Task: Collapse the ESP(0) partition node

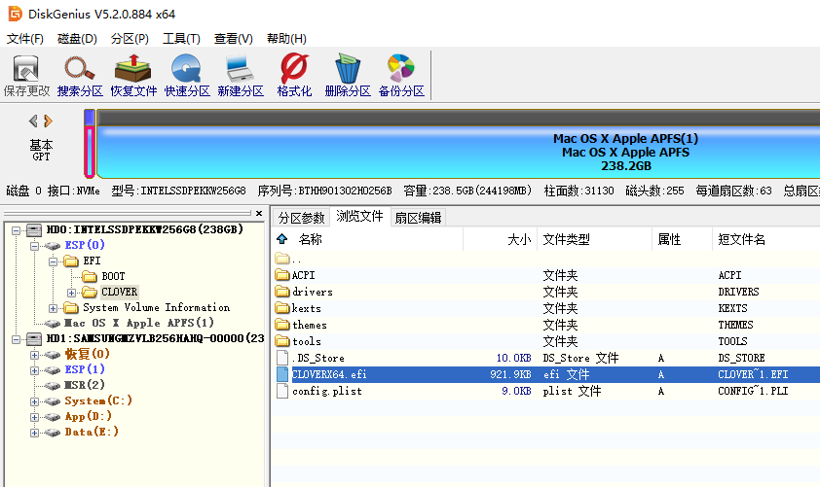Action: (34, 246)
